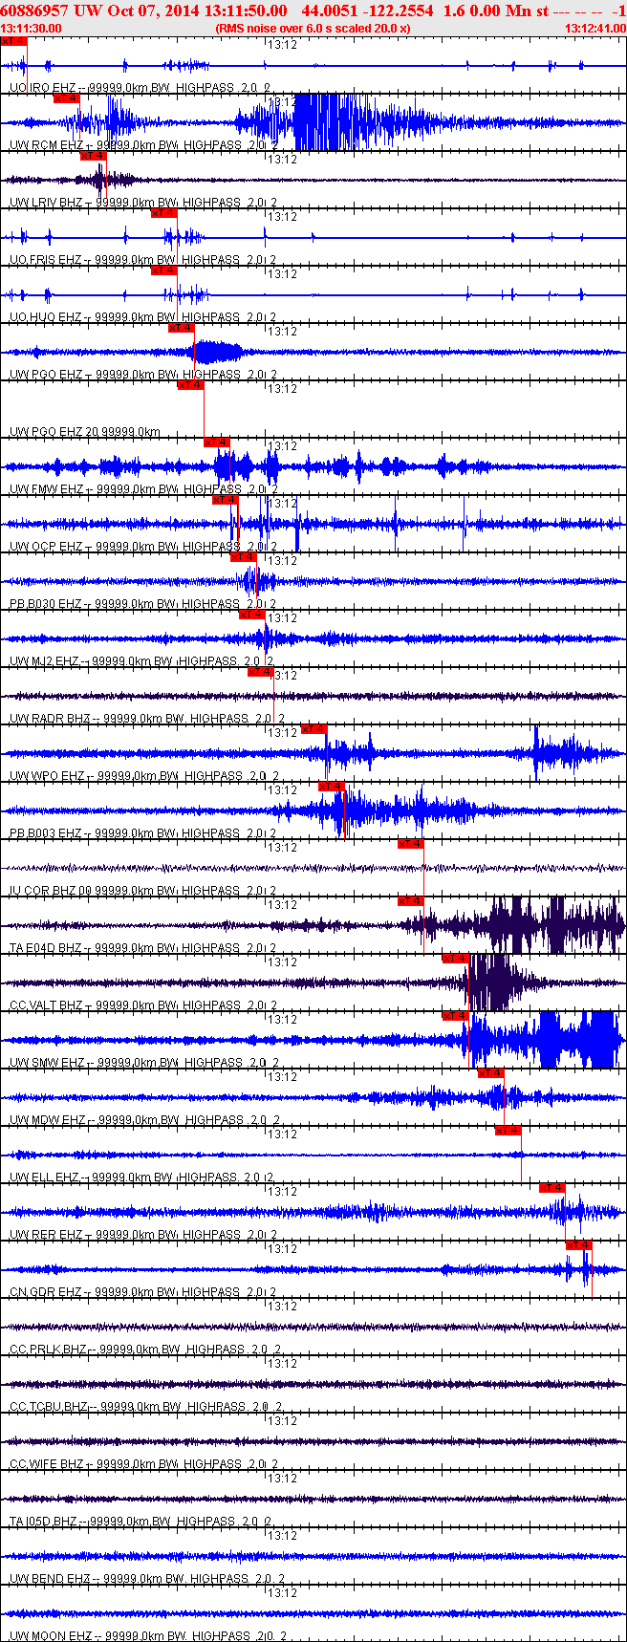Click the start time label 13:11:30.00
Viewport: 627px width, 1642px height.
click(x=32, y=29)
